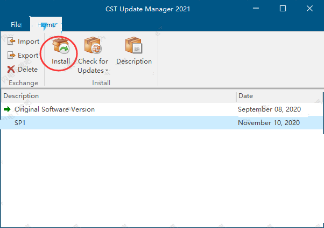Screen dimensions: 324x228
Task: Open the File menu tab
Action: [x=16, y=25]
